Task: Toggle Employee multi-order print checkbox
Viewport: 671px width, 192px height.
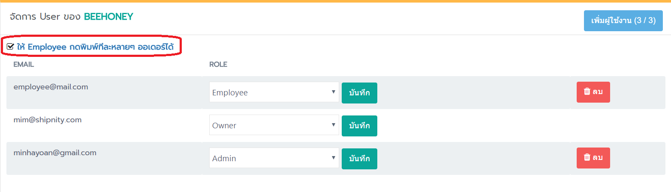Action: 10,47
